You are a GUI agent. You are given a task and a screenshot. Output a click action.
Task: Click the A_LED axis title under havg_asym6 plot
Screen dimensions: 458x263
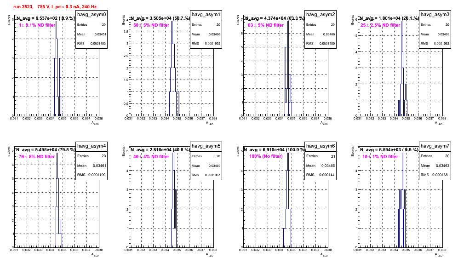click(324, 255)
